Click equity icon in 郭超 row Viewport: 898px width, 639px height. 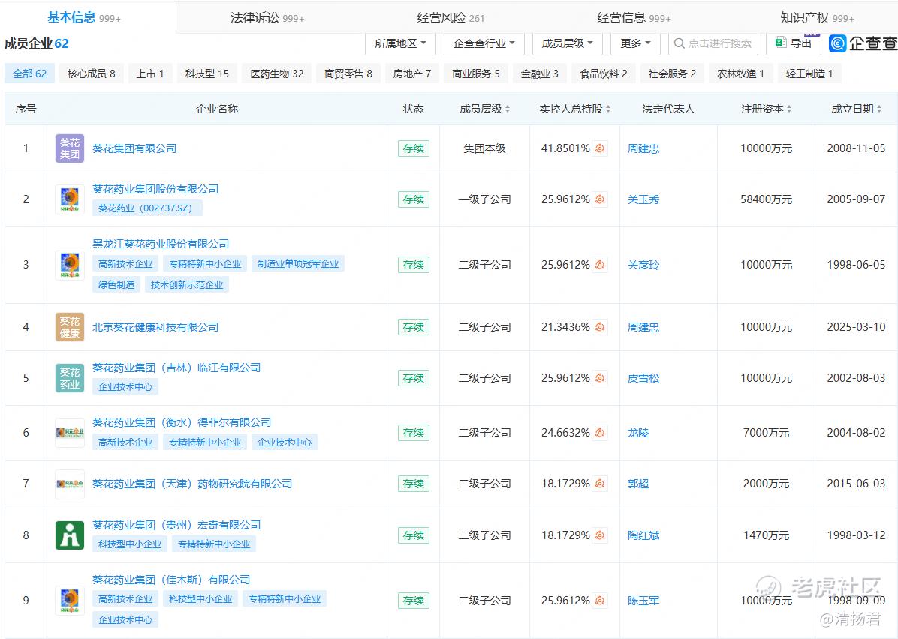click(x=600, y=484)
